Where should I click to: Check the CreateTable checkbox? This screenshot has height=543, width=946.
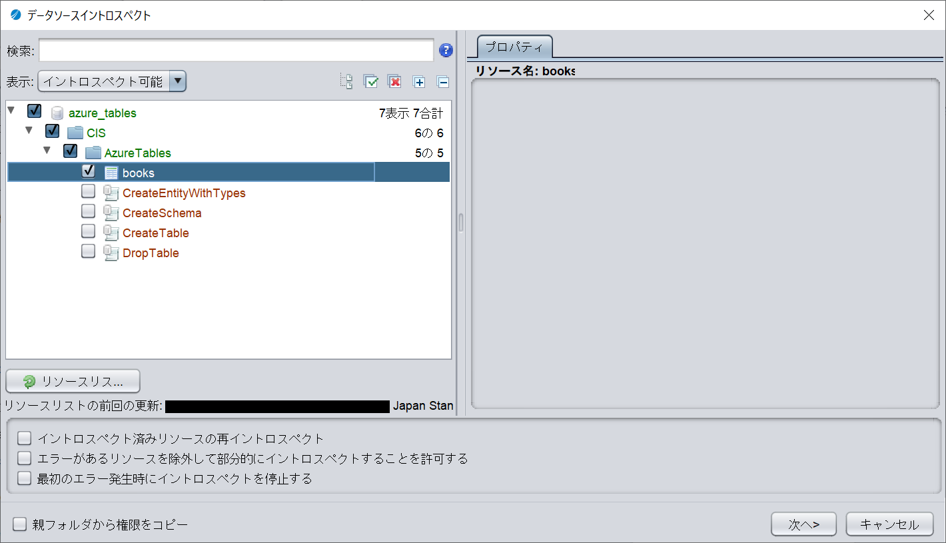click(x=88, y=231)
